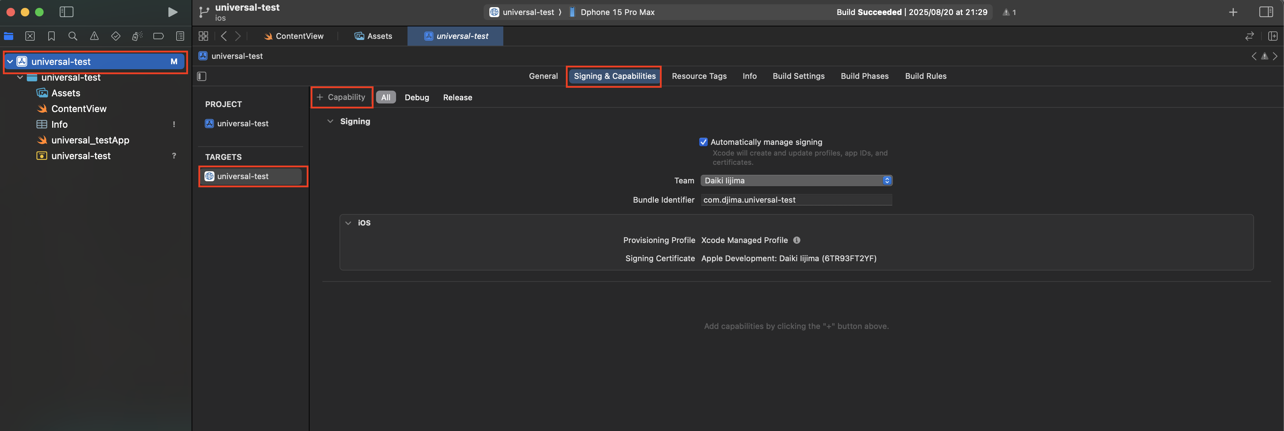The width and height of the screenshot is (1284, 431).
Task: Add editor on right
Action: click(1273, 36)
